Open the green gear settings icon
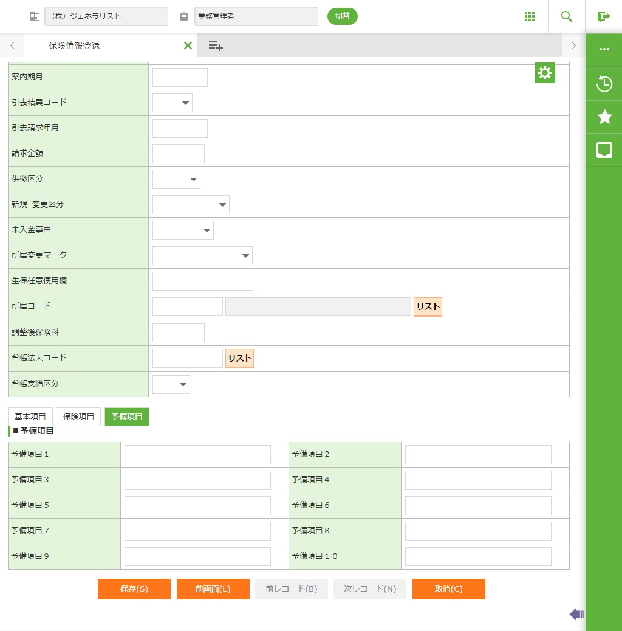The width and height of the screenshot is (622, 631). point(544,73)
